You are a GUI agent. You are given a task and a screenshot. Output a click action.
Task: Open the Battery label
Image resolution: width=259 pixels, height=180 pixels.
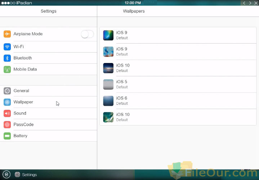pos(20,136)
